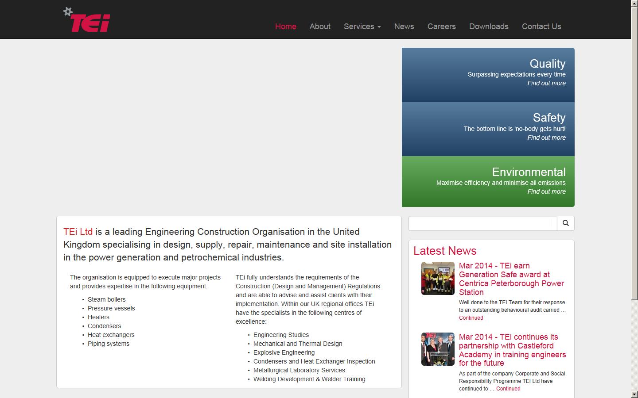Go to the Downloads page
The width and height of the screenshot is (638, 398).
[488, 27]
